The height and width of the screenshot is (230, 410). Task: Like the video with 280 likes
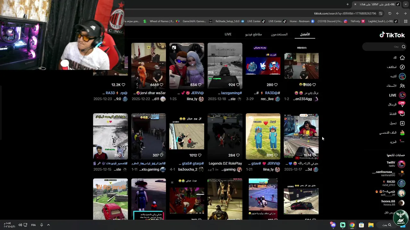tap(276, 85)
